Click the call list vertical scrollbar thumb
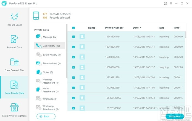The height and width of the screenshot is (121, 192). pyautogui.click(x=186, y=35)
